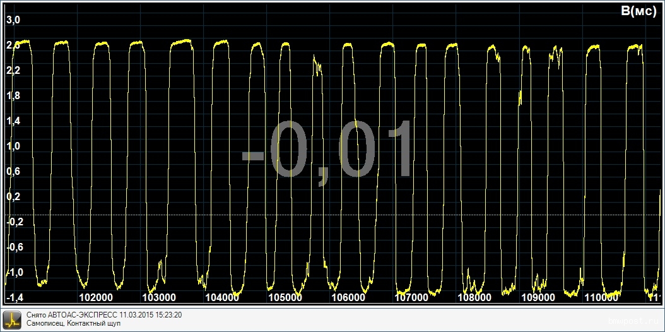Select the 105000 mark on the time axis

(285, 297)
